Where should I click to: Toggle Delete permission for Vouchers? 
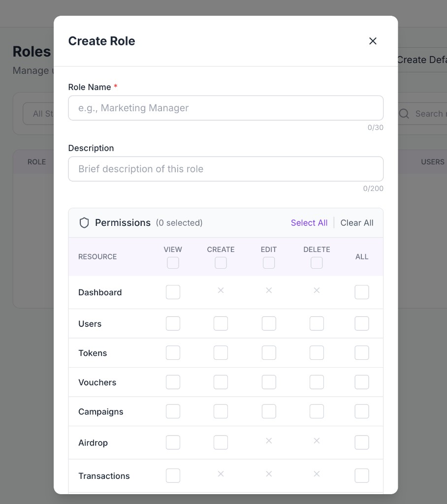(317, 382)
